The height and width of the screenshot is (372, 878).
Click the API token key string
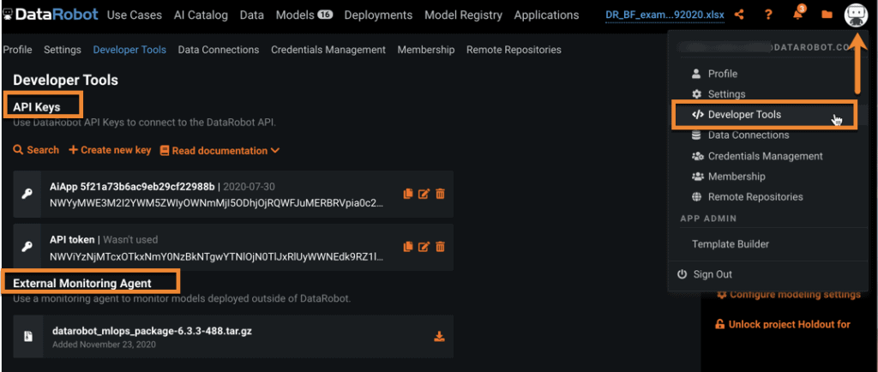pos(217,257)
